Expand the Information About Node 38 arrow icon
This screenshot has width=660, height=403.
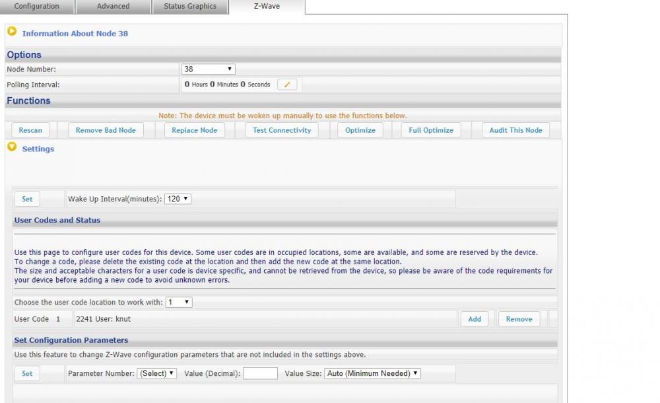[12, 31]
